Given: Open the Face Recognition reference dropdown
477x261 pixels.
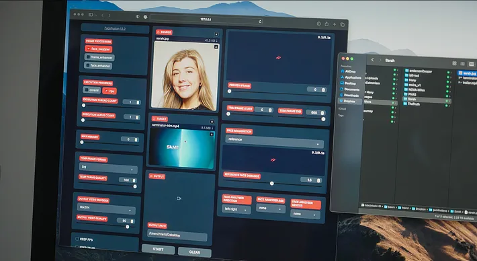Looking at the screenshot, I should (274, 141).
